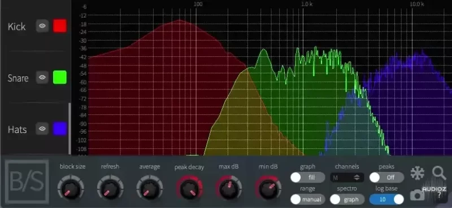Click the peak decay knob
This screenshot has width=452, height=208.
tap(189, 189)
